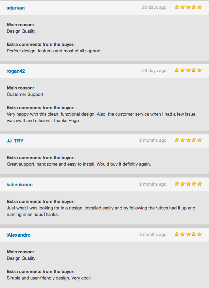209x288 pixels.
Task: Click the first star in JJ_TRY's rating
Action: pos(177,140)
